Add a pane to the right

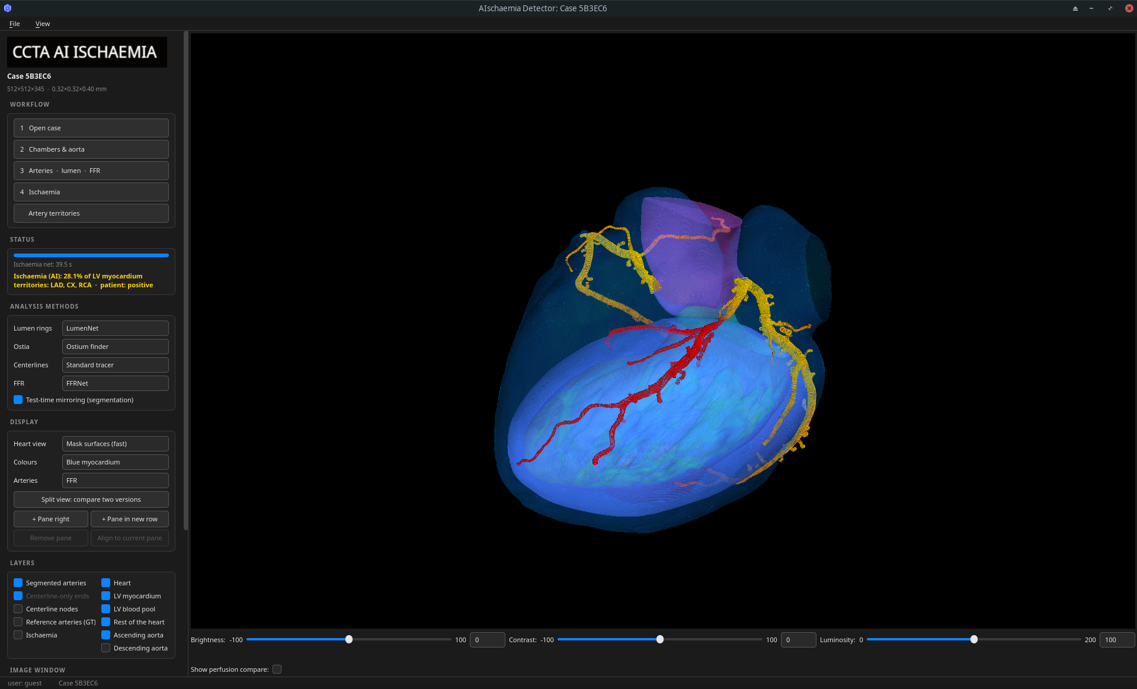point(51,519)
